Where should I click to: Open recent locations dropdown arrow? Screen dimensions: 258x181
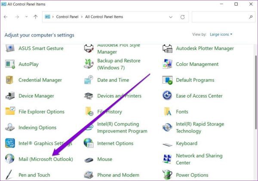click(26, 17)
